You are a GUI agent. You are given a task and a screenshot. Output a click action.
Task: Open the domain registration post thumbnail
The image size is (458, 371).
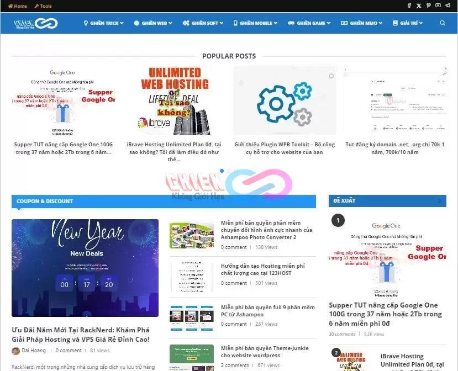(395, 100)
